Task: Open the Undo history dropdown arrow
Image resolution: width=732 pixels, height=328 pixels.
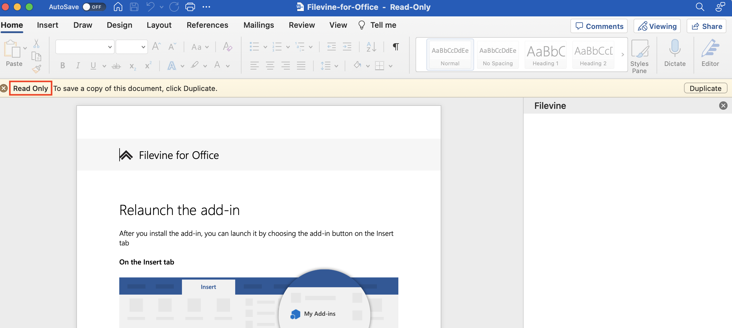Action: coord(162,7)
